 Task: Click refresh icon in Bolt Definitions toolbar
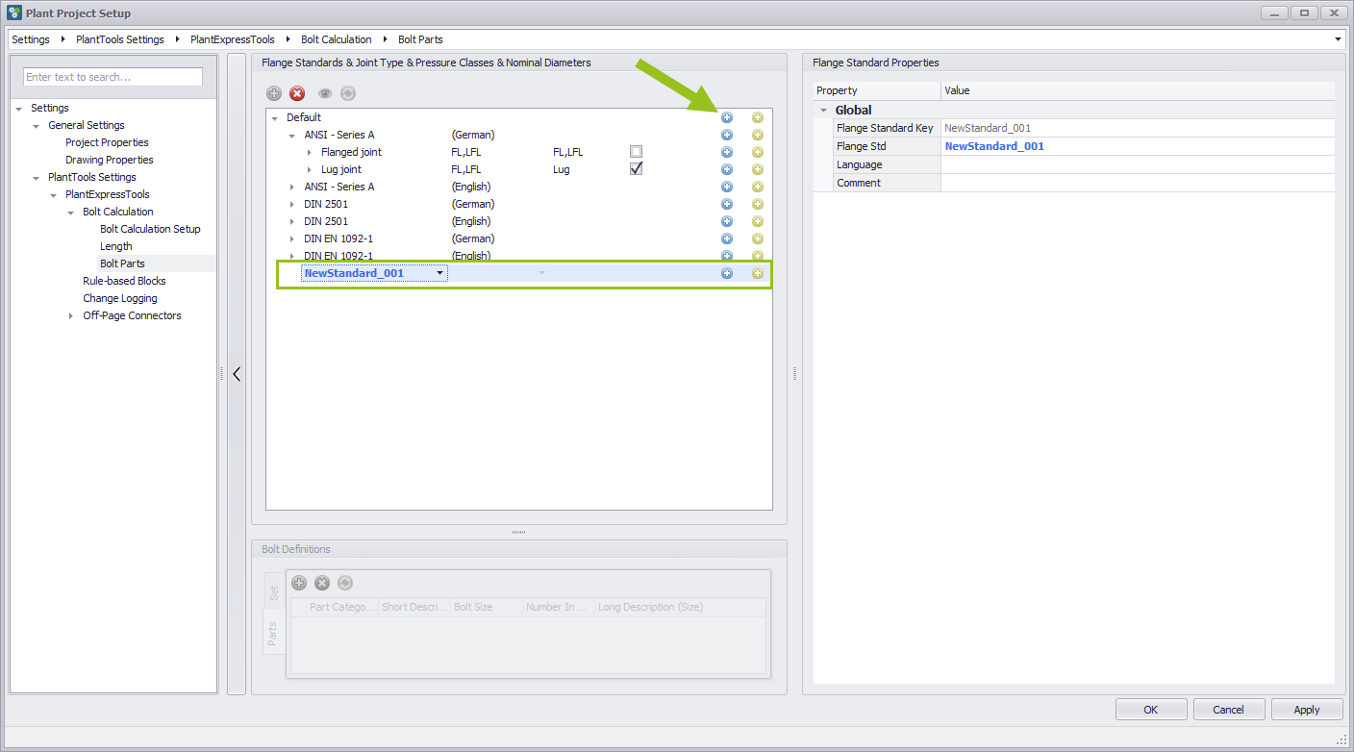345,583
